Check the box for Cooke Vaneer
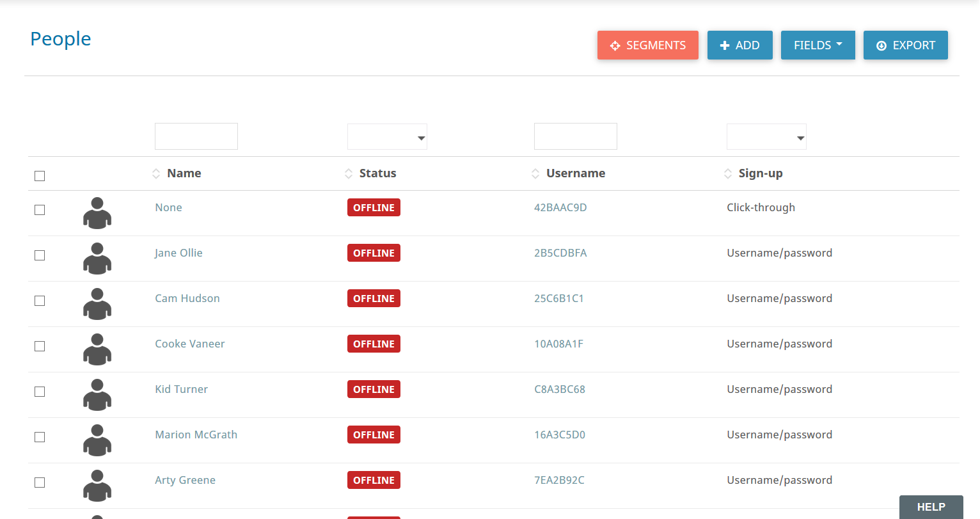 (40, 346)
